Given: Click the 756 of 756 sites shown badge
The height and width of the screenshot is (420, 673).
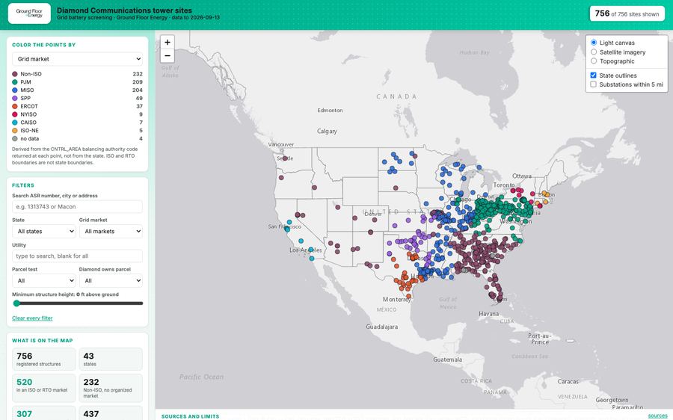Looking at the screenshot, I should [627, 13].
